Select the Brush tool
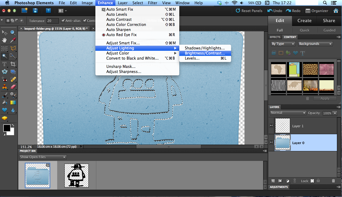The width and height of the screenshot is (342, 197). (x=5, y=95)
